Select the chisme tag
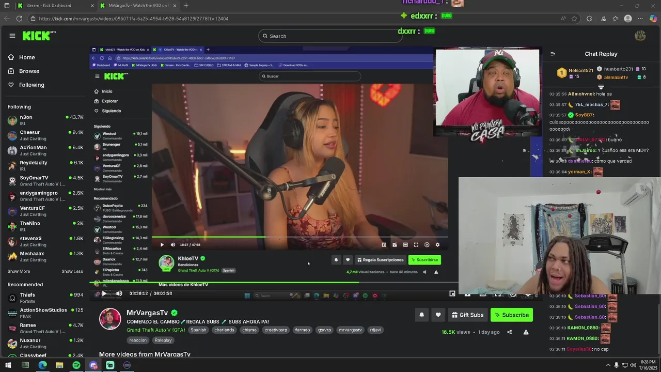Screen dimensions: 661x372 (249, 330)
